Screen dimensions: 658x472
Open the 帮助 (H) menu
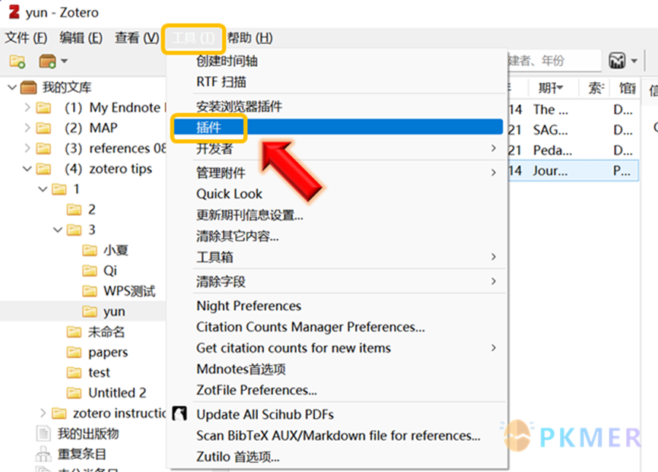(250, 38)
